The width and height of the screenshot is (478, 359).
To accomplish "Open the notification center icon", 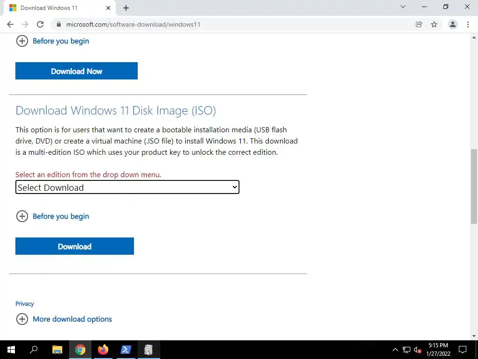I will pos(463,350).
